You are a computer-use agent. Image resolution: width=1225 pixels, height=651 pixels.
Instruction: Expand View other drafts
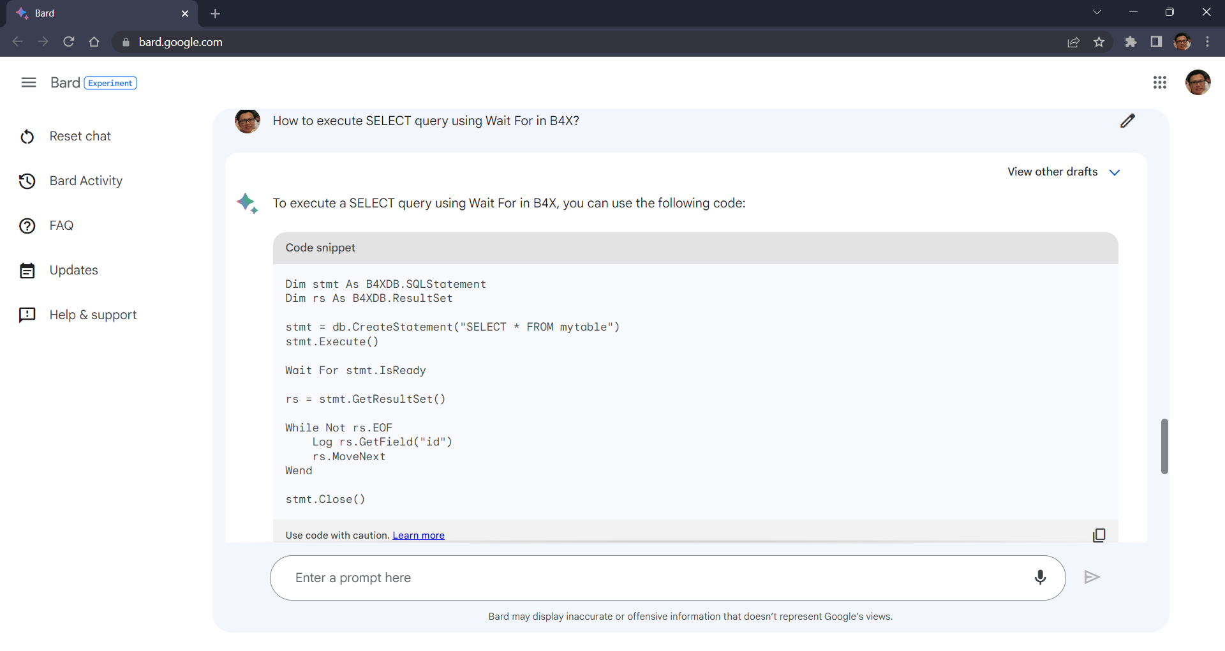[1064, 172]
